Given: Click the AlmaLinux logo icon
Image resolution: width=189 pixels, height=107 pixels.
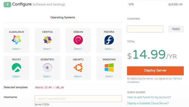Looking at the screenshot, I should coord(16,40).
